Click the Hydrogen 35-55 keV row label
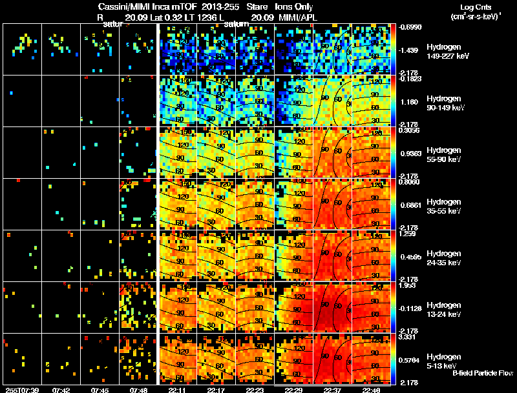This screenshot has width=517, height=393. 444,207
